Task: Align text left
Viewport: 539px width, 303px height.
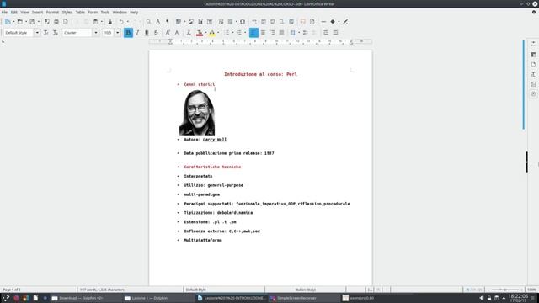Action: (x=253, y=33)
